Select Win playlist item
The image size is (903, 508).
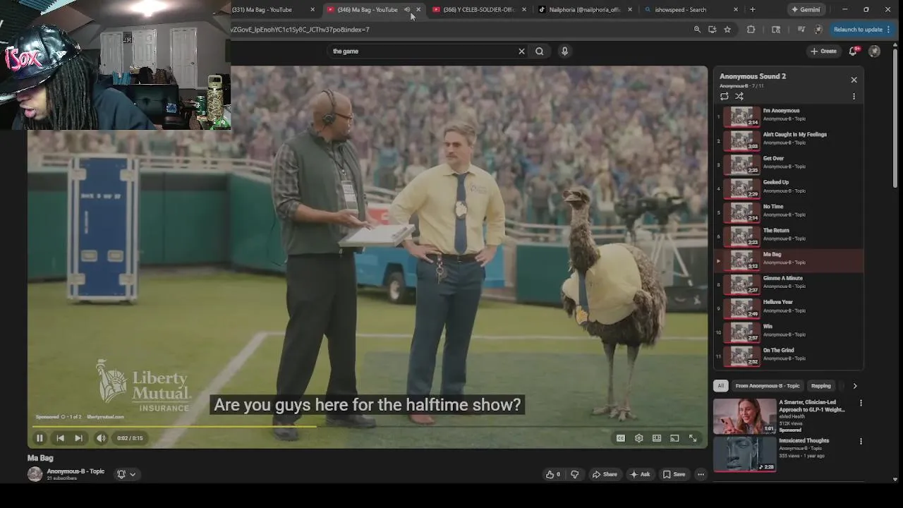coord(789,332)
